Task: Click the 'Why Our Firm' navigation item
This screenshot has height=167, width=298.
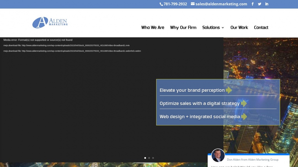Action: (x=183, y=27)
